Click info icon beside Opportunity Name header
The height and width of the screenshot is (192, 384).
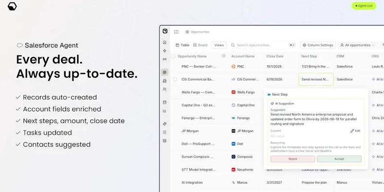click(224, 56)
